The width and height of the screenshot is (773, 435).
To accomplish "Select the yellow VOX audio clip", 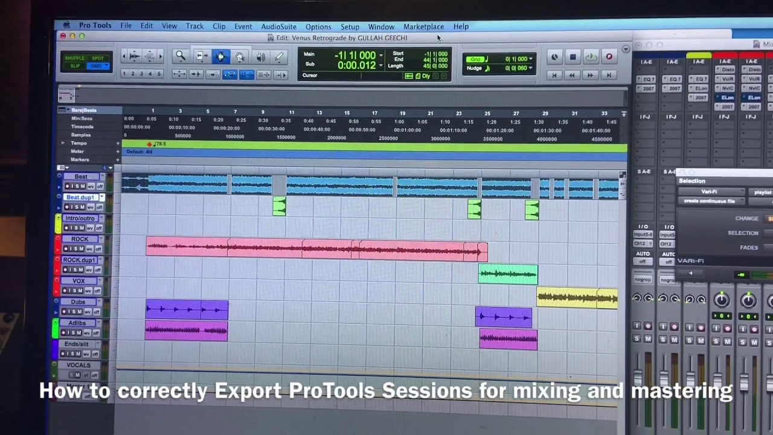I will pos(577,297).
